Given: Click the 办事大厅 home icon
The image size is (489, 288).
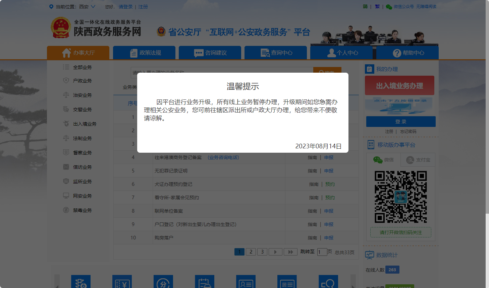Looking at the screenshot, I should (x=66, y=53).
